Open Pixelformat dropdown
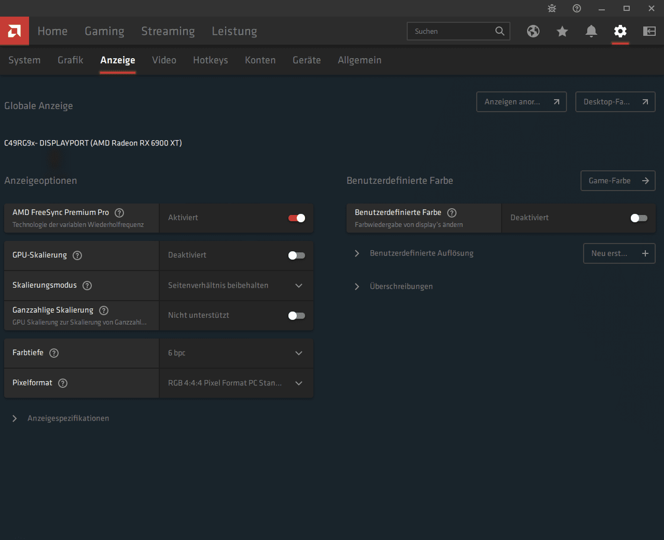 237,383
